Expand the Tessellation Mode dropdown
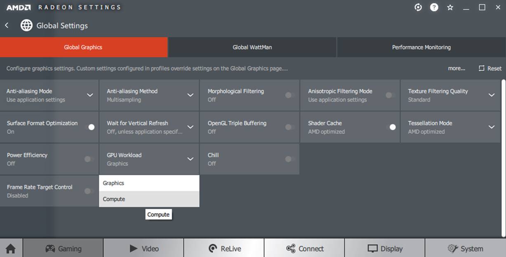Screen dimensions: 506x257 pyautogui.click(x=492, y=127)
